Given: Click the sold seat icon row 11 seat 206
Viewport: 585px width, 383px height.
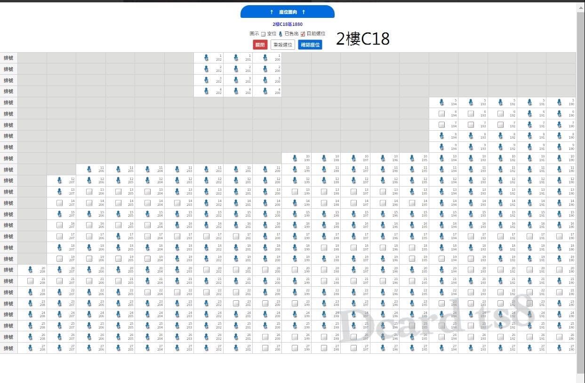Looking at the screenshot, I should tap(88, 170).
